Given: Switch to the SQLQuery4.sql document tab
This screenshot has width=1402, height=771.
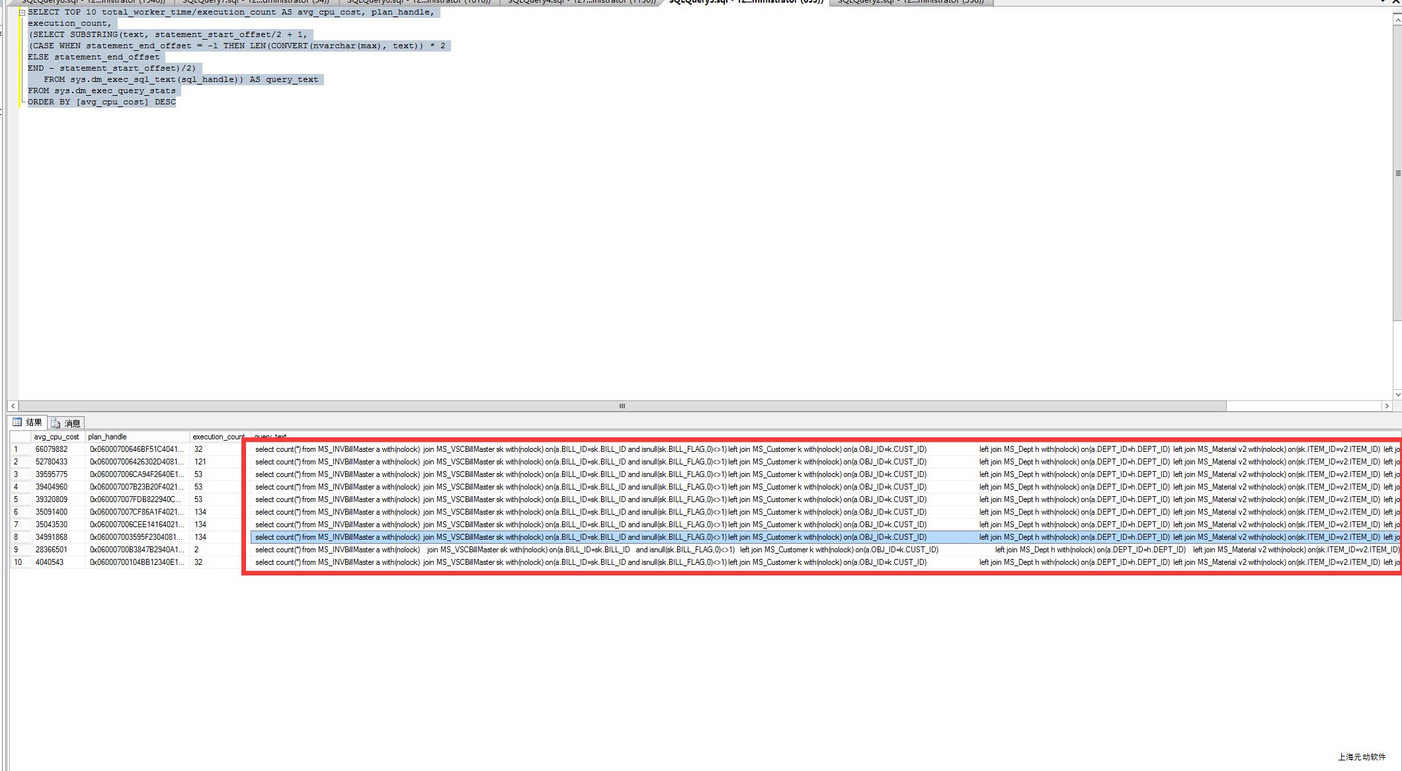Looking at the screenshot, I should tap(581, 1).
